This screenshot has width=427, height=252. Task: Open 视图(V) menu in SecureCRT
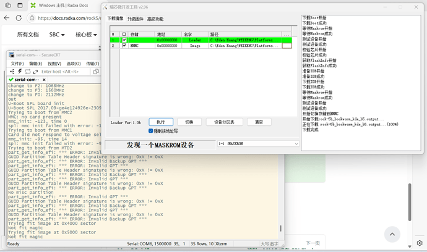click(54, 64)
